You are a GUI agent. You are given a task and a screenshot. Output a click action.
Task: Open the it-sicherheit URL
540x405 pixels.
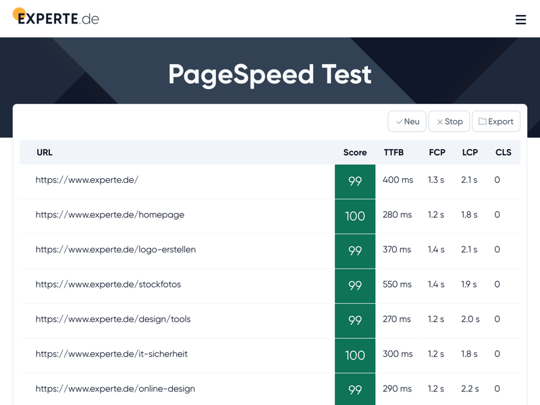click(x=111, y=354)
